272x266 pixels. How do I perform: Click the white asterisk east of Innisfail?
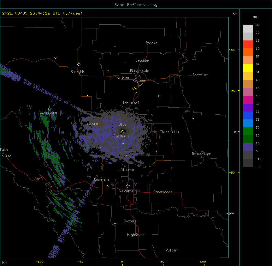click(x=158, y=96)
